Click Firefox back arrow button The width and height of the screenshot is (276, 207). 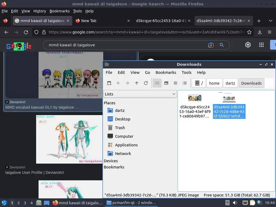click(6, 32)
